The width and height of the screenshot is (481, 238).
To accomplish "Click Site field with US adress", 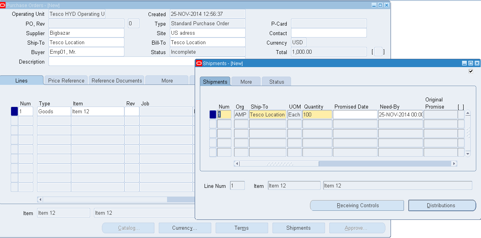I will pos(208,33).
